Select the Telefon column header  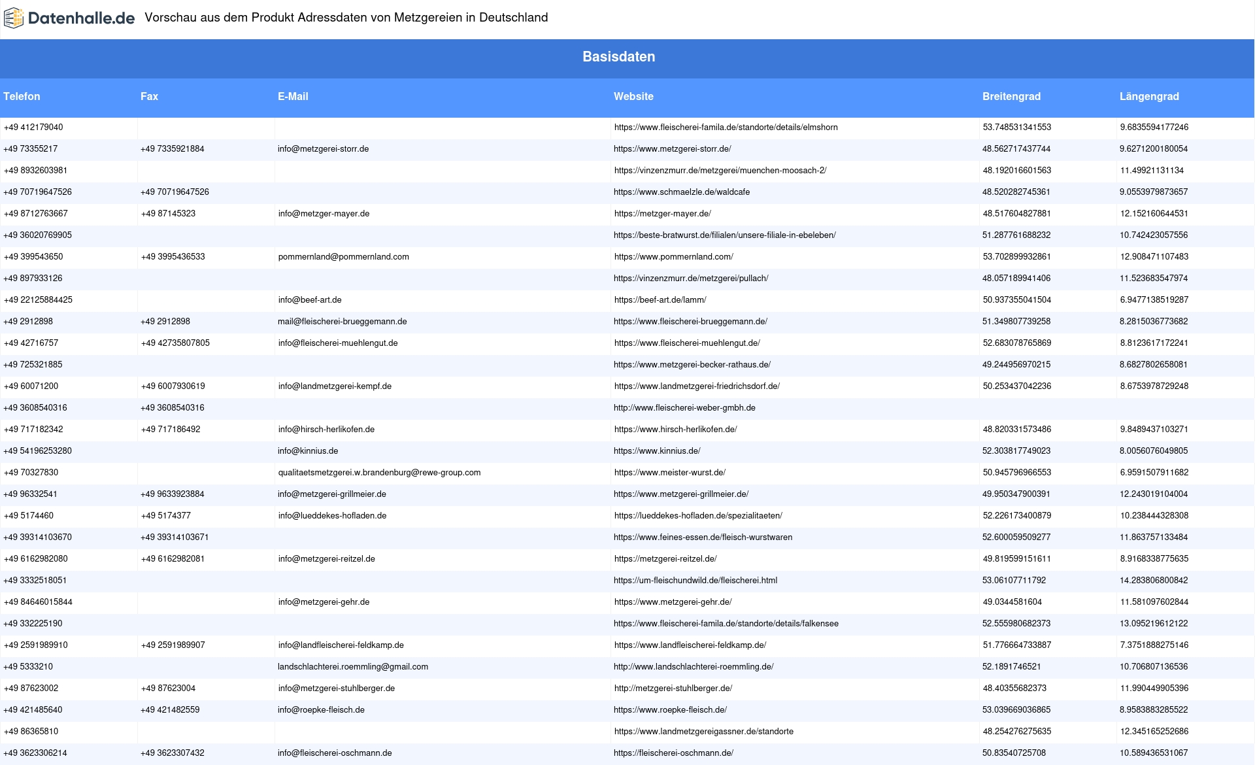pyautogui.click(x=22, y=96)
